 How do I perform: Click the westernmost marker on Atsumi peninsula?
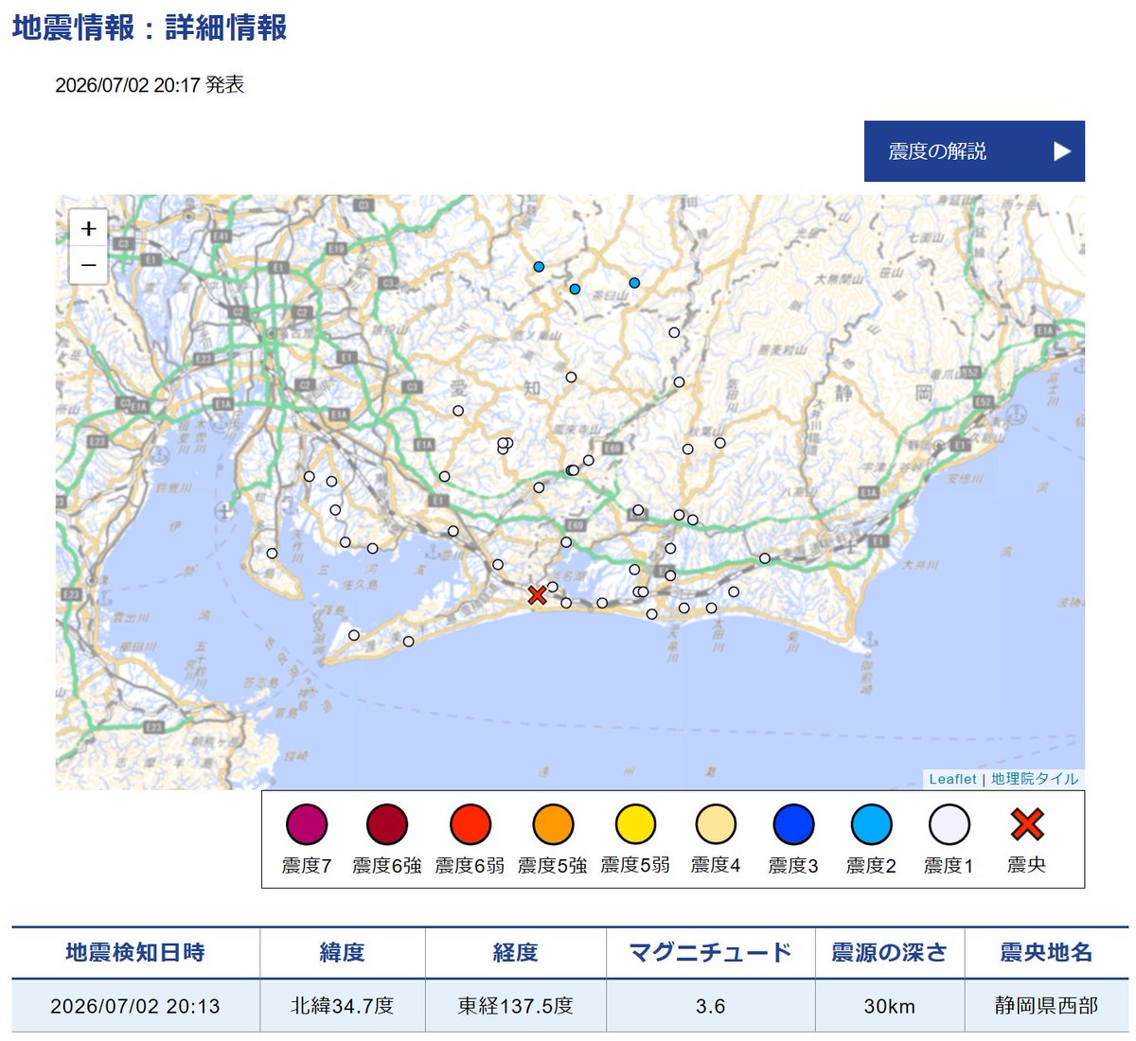pos(354,635)
